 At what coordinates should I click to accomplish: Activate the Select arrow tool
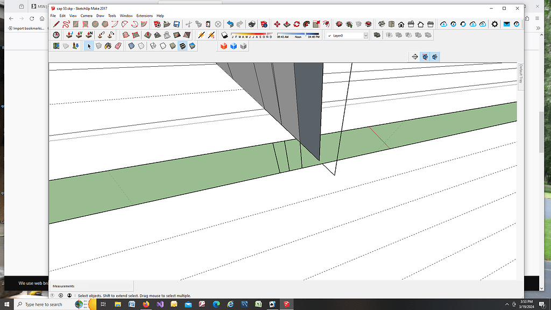coord(89,46)
